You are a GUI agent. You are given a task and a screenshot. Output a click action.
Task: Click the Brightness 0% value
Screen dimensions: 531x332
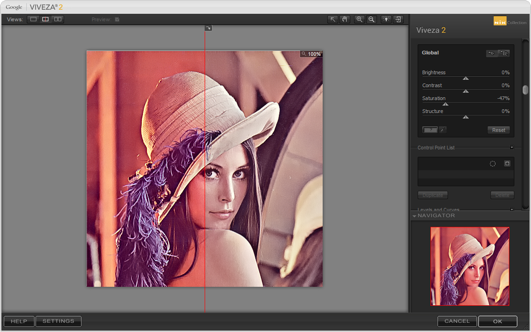click(505, 72)
